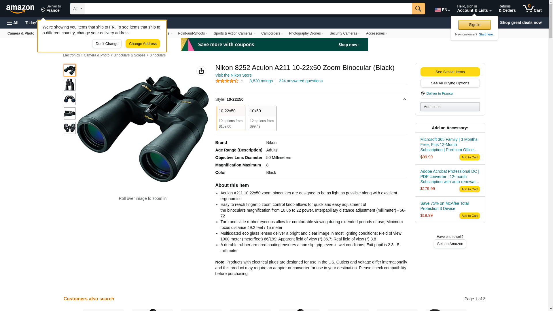The height and width of the screenshot is (311, 553).
Task: Select the 10x50 style option
Action: pyautogui.click(x=262, y=118)
